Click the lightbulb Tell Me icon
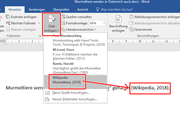The image size is (180, 117). click(98, 9)
